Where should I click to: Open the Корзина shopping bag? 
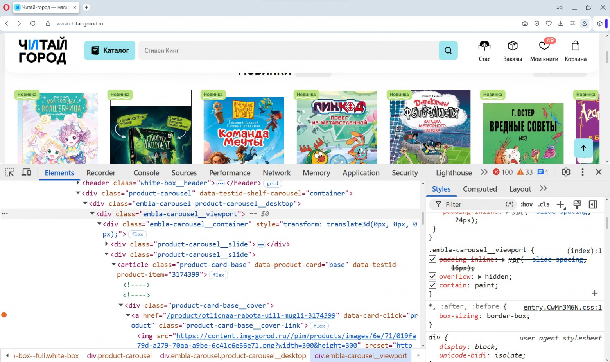tap(576, 51)
